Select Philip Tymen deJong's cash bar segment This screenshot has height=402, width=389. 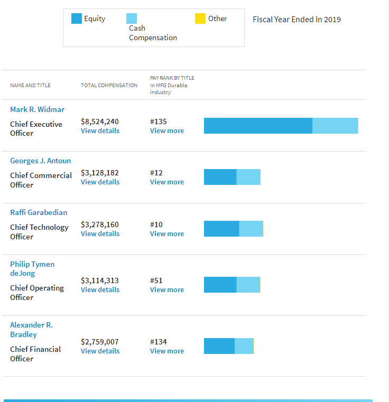pyautogui.click(x=248, y=285)
